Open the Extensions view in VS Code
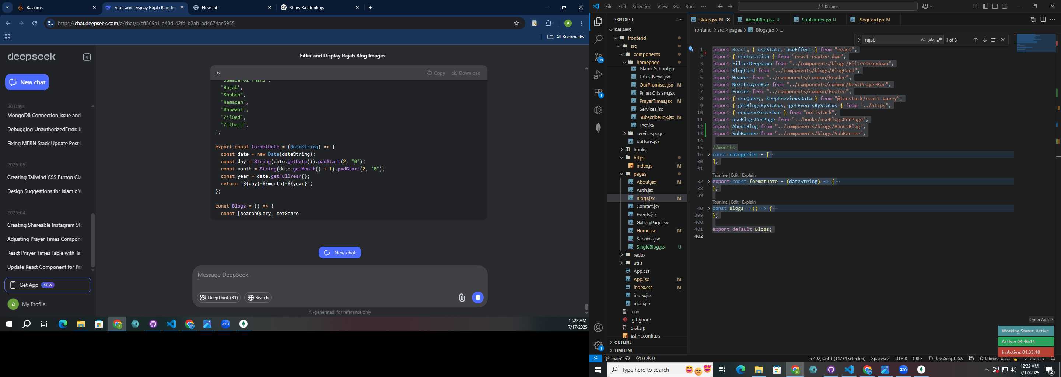 tap(598, 93)
